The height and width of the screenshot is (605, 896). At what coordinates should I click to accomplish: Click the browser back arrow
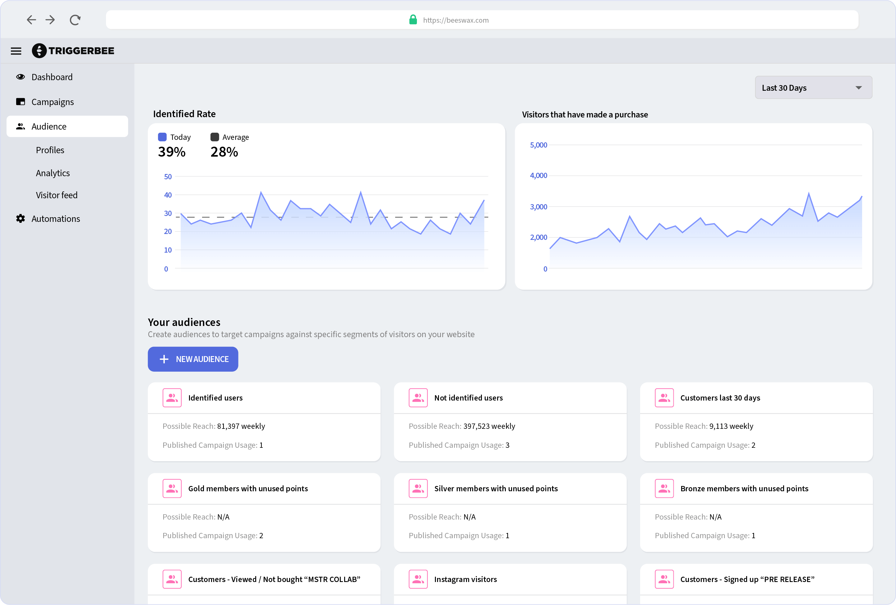[31, 20]
